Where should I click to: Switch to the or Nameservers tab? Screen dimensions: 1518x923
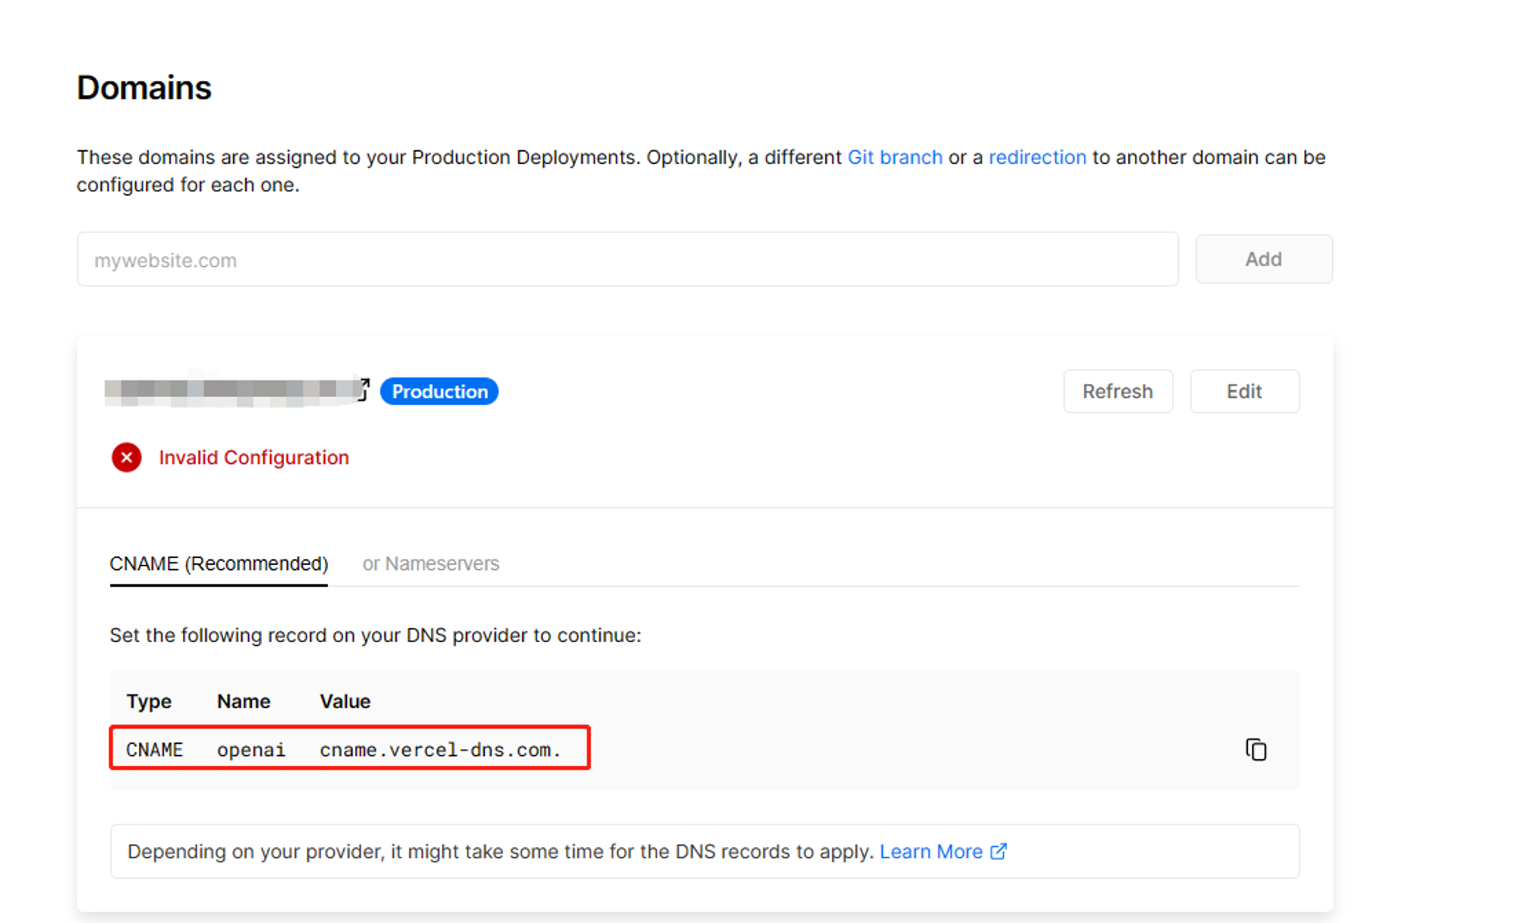point(431,564)
